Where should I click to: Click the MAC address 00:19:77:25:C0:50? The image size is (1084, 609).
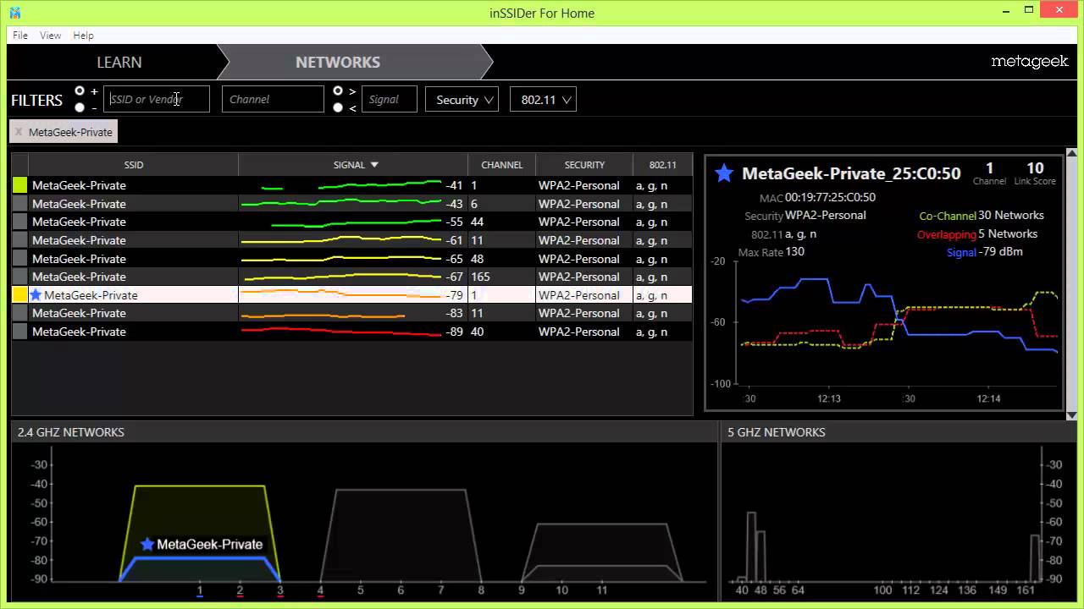(x=830, y=197)
